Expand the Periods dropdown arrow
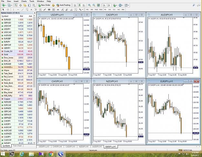 pyautogui.click(x=122, y=5)
